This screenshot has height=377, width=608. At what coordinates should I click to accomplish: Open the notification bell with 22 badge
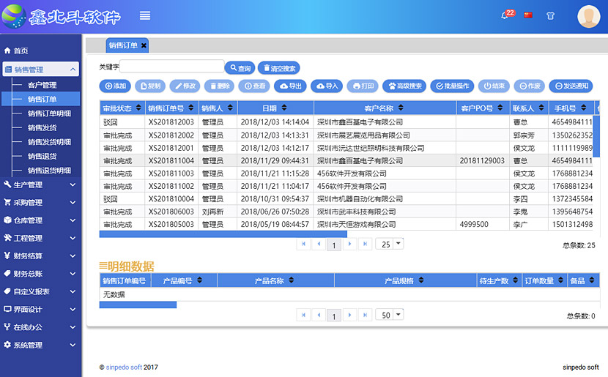507,15
